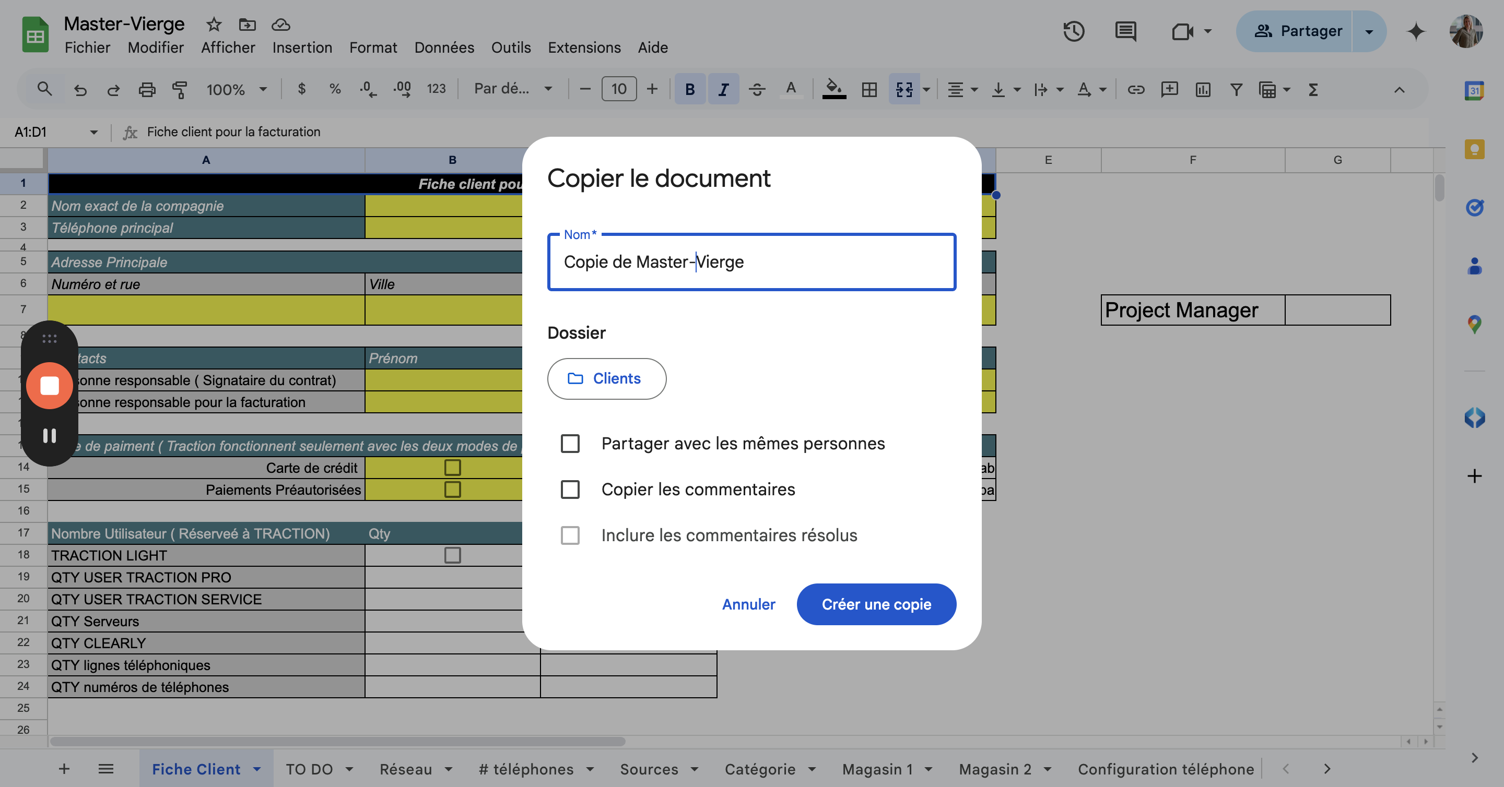Apply currency format
1504x787 pixels.
tap(301, 89)
